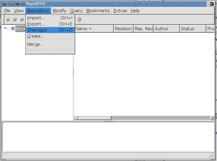Sort by the Name column header

pyautogui.click(x=94, y=29)
